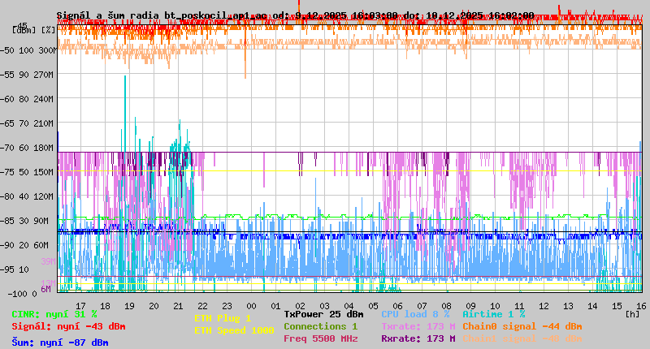Click the 'TxPower 25 dBm' legend label
The height and width of the screenshot is (349, 650).
coord(323,314)
